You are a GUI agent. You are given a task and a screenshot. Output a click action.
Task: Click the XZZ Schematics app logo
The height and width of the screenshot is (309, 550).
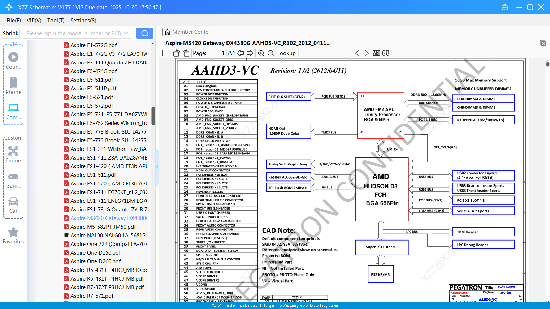click(x=9, y=7)
